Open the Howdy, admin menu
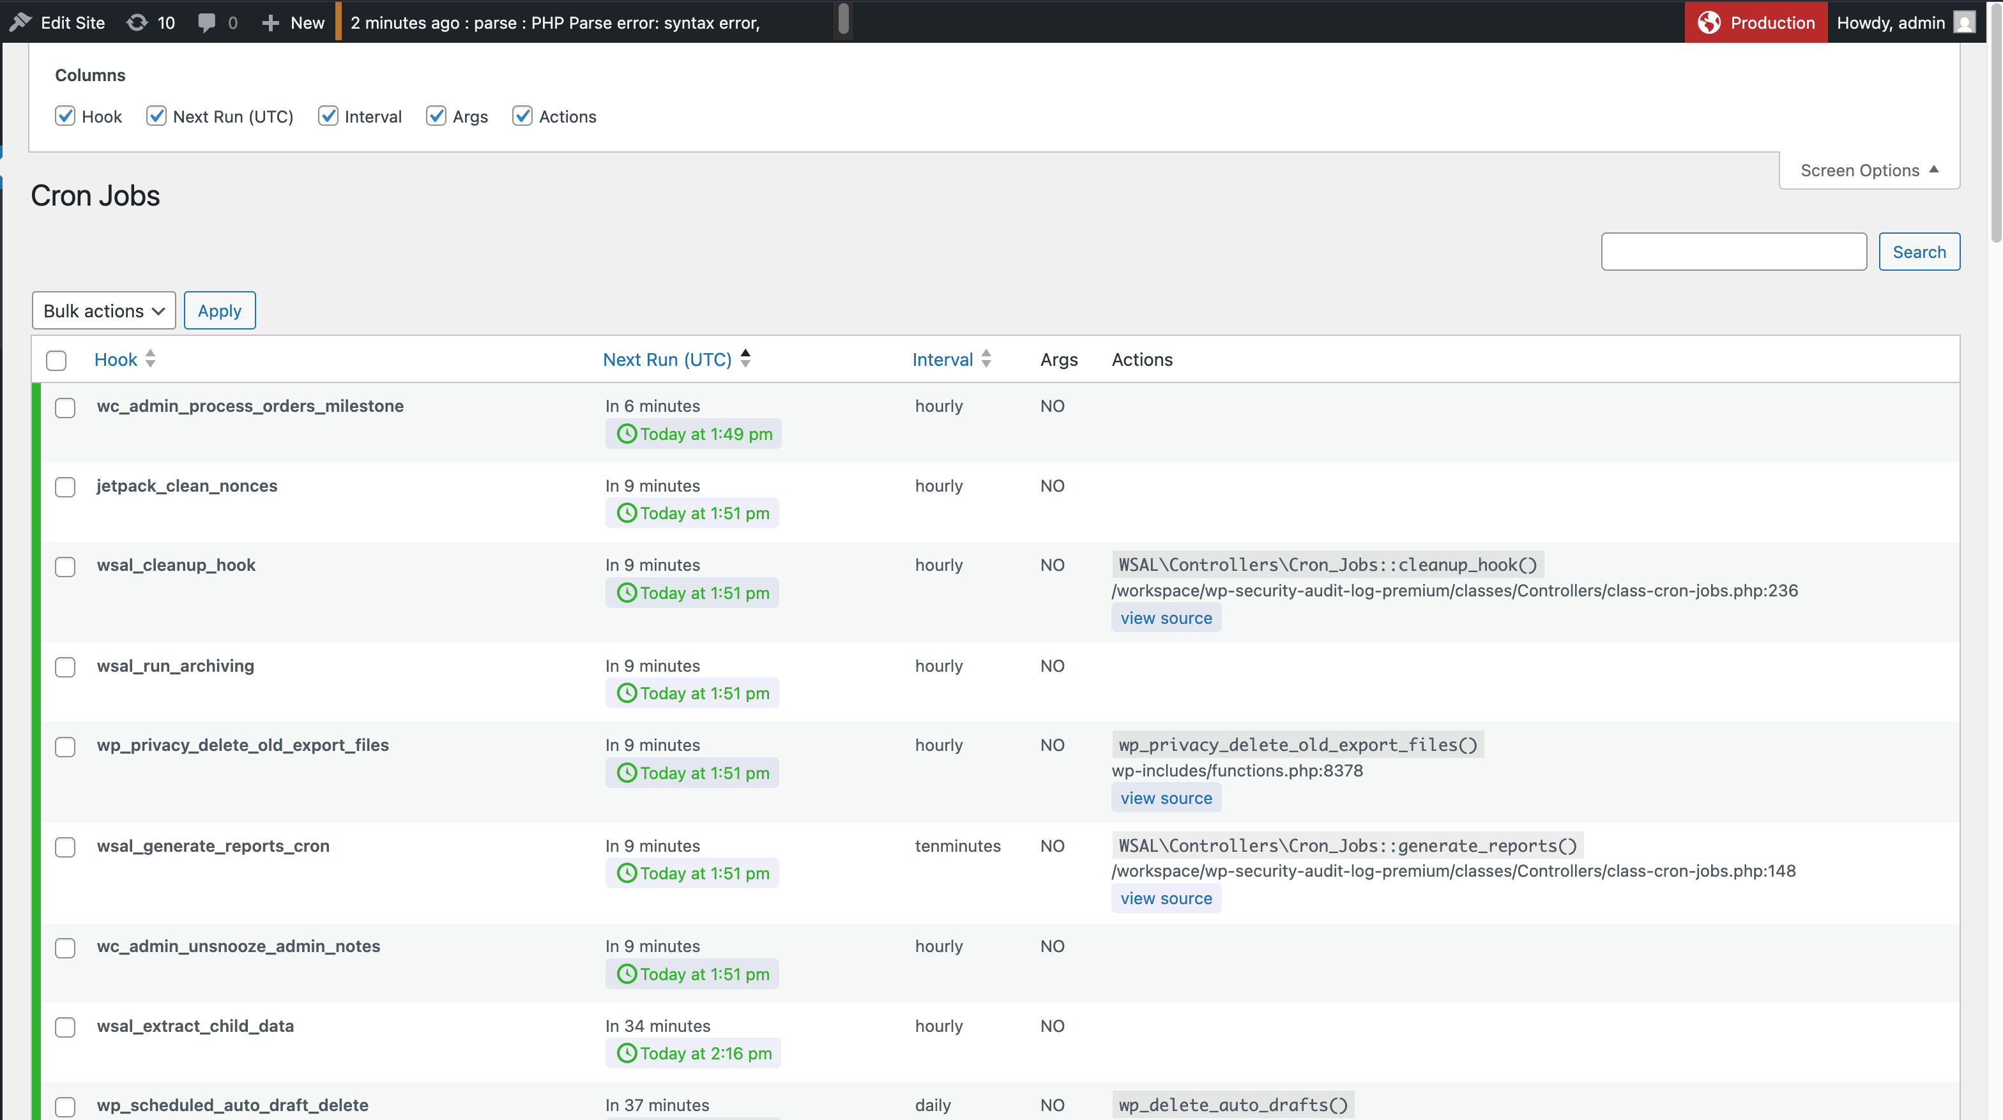2003x1120 pixels. 1890,22
